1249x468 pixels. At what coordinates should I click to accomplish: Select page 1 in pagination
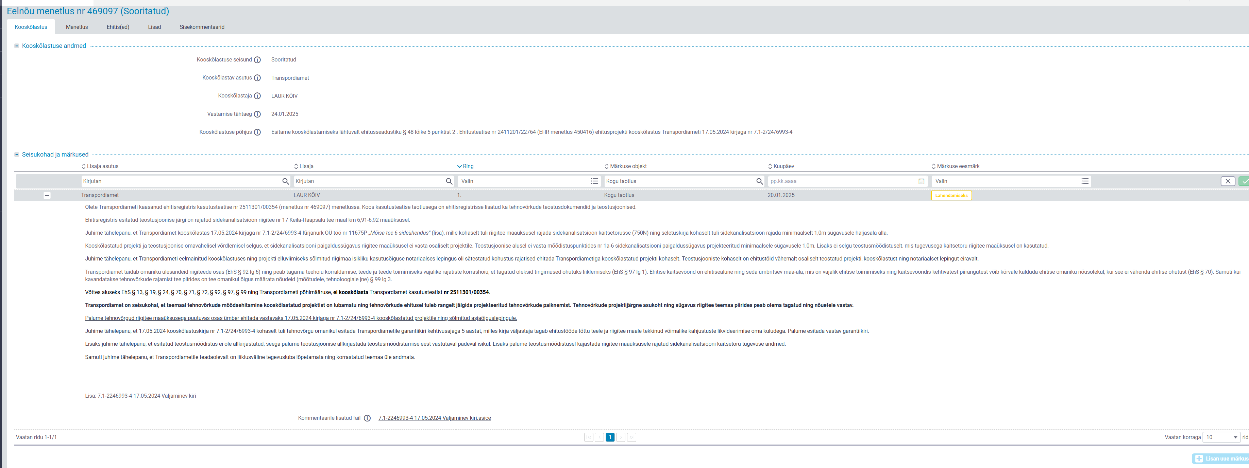(610, 437)
